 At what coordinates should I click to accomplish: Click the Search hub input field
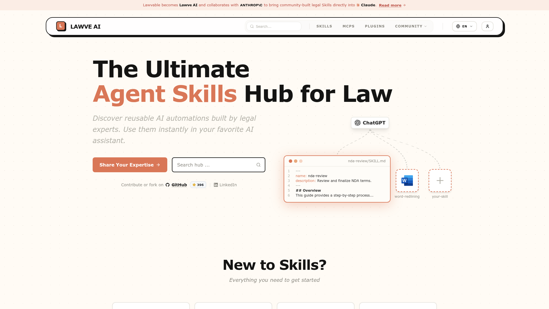coord(218,165)
